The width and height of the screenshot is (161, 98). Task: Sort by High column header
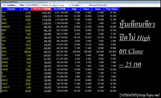pyautogui.click(x=74, y=9)
